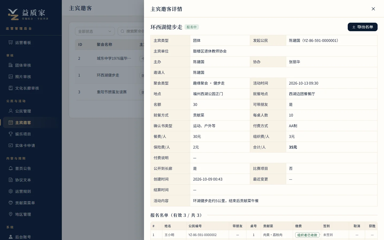Open 地区管理 menu item

[31, 214]
